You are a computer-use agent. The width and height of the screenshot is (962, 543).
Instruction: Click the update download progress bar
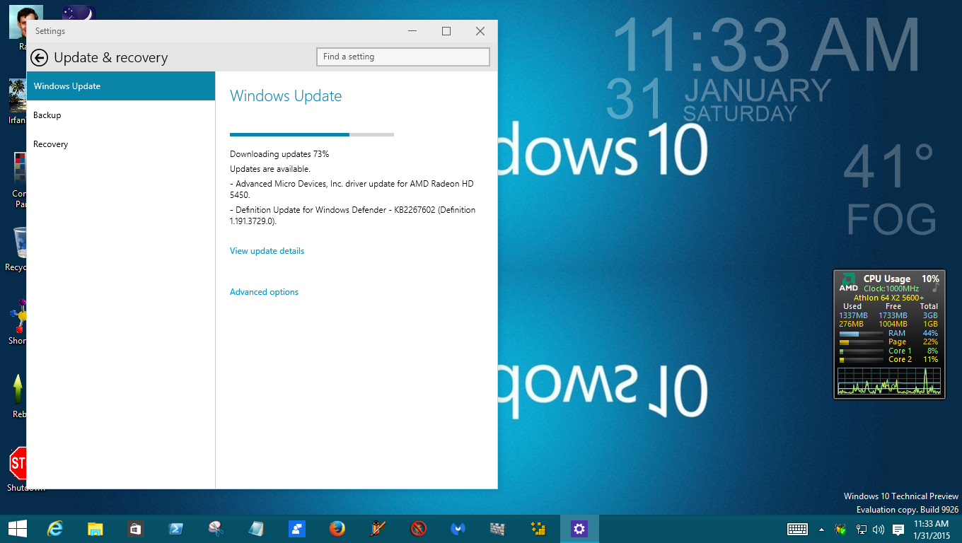click(311, 134)
